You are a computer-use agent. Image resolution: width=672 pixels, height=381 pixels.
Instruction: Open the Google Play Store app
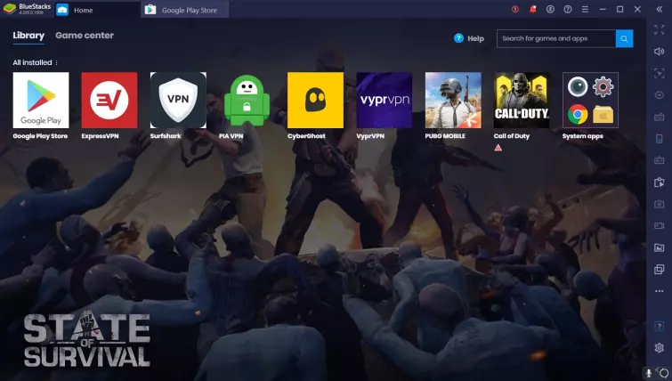pyautogui.click(x=41, y=100)
